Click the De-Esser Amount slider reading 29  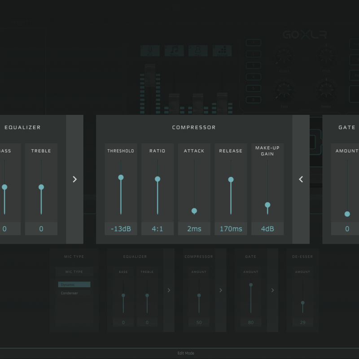(x=302, y=302)
